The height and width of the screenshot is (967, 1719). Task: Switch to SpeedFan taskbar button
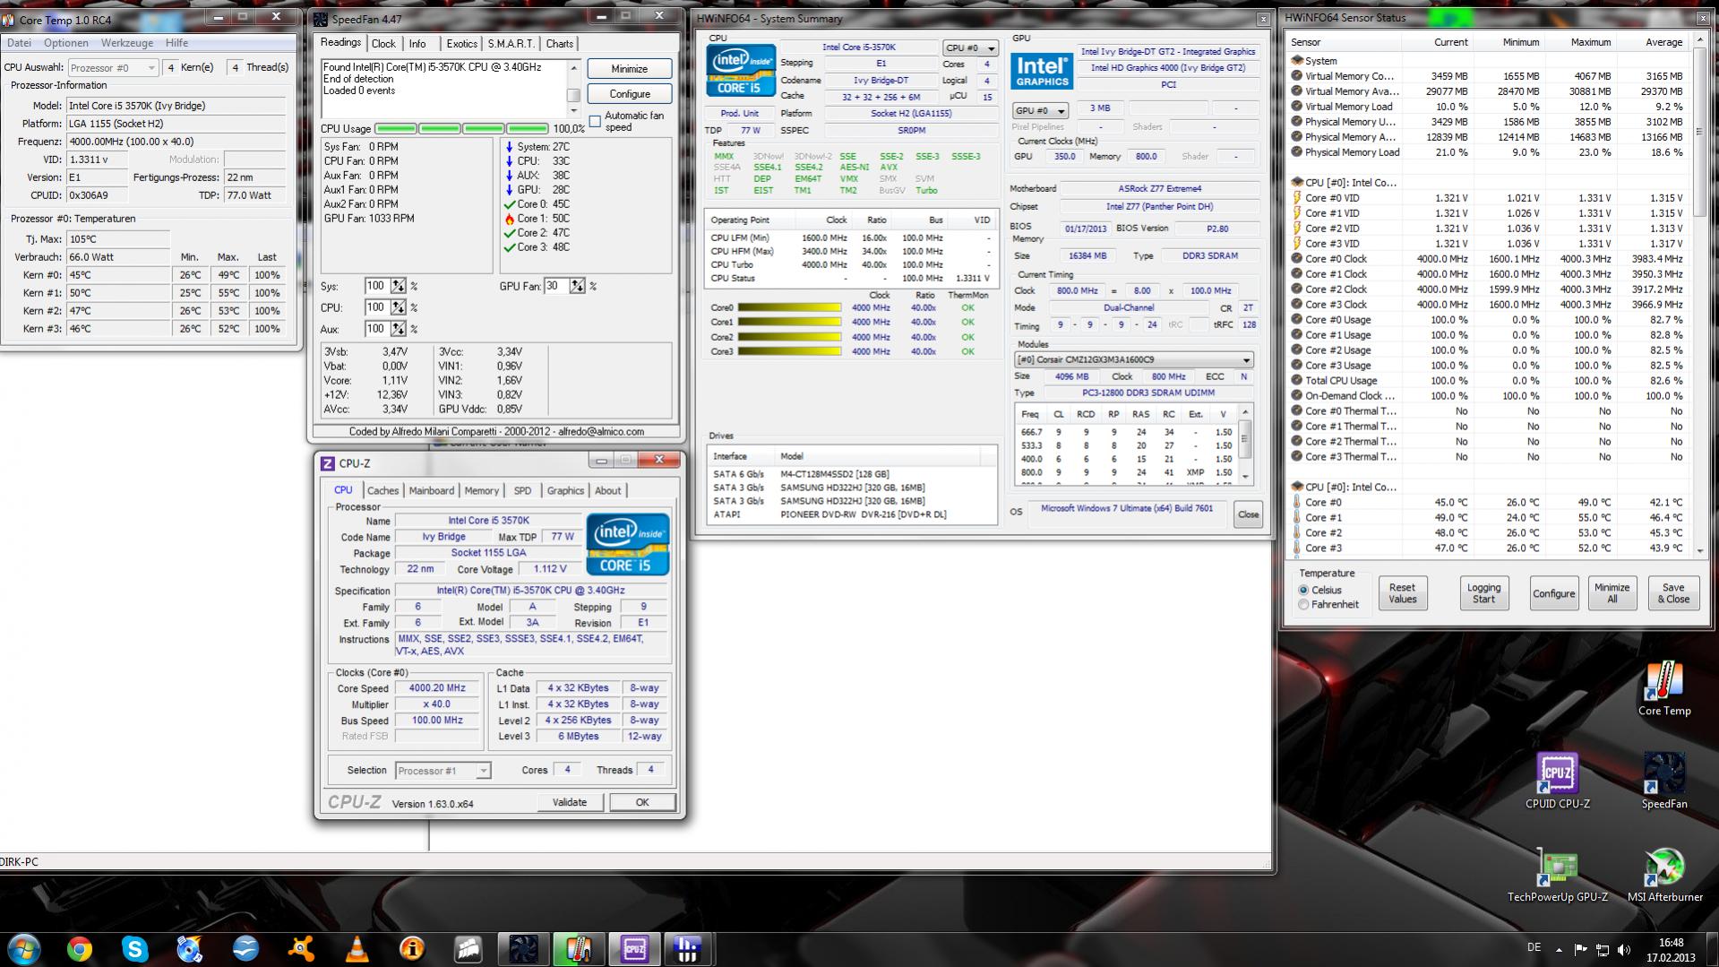click(523, 948)
